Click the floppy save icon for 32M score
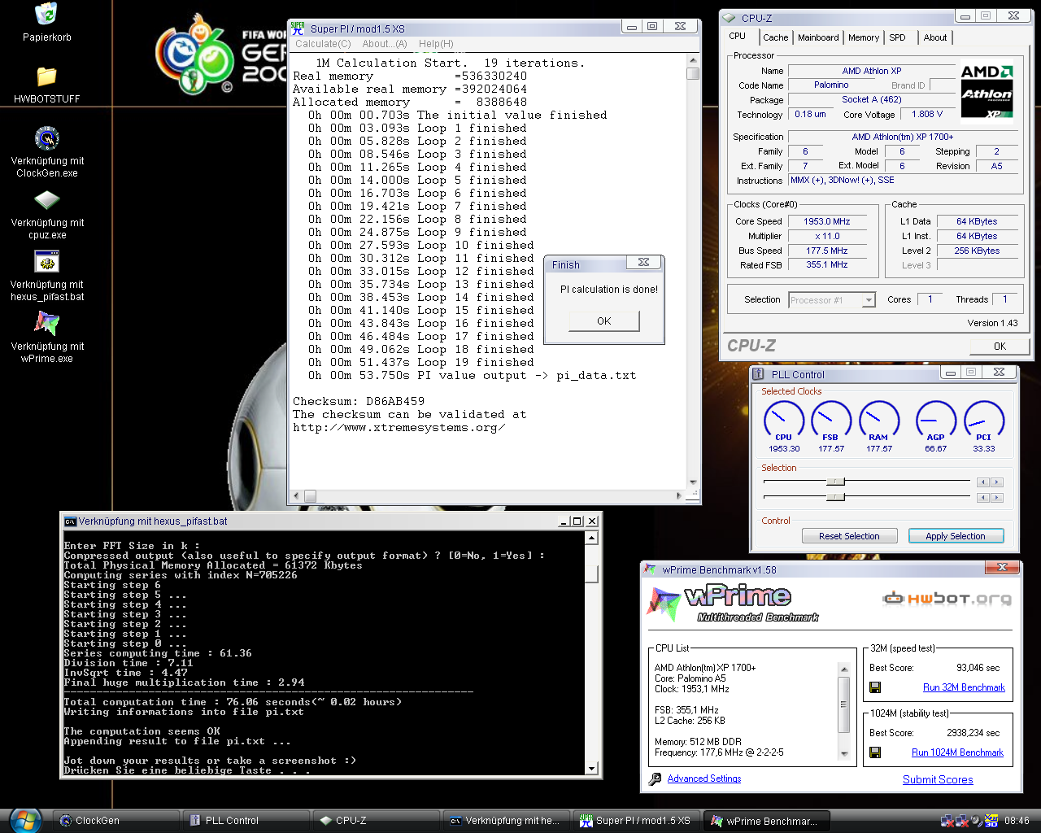Image resolution: width=1041 pixels, height=833 pixels. point(875,687)
